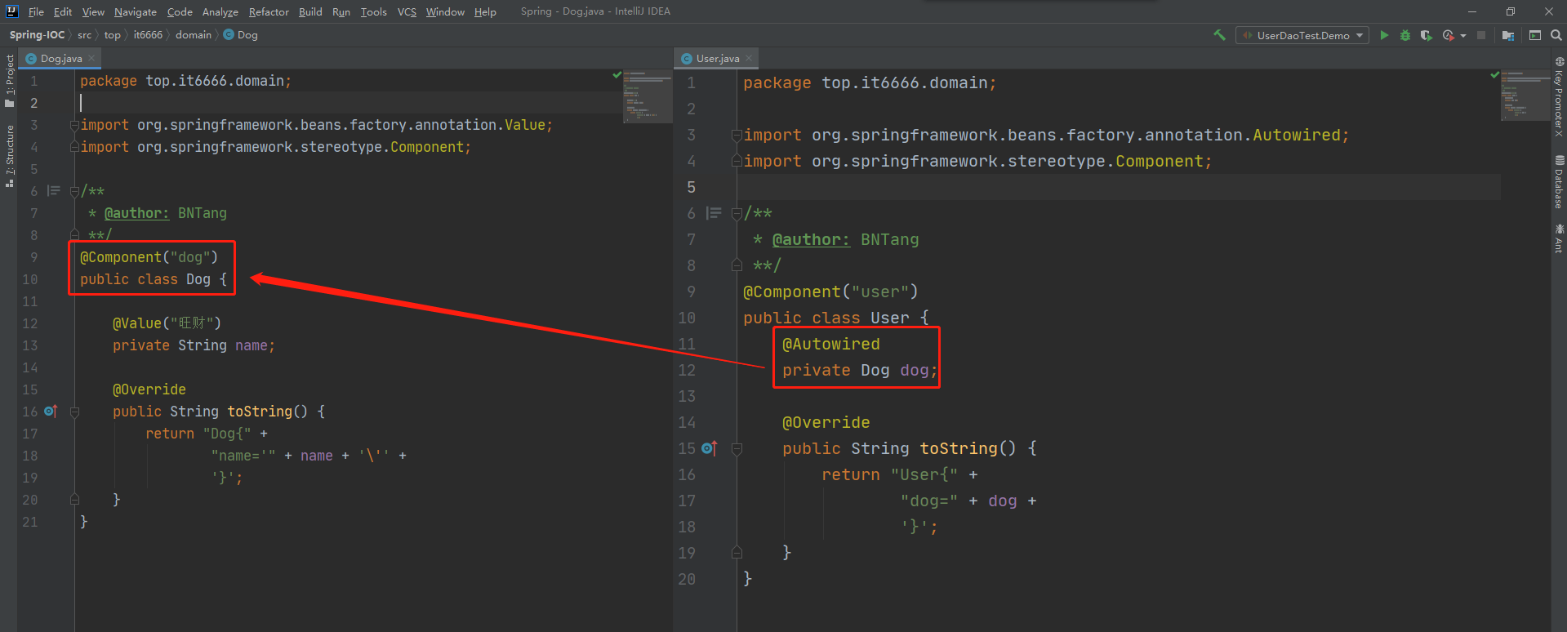Toggle rendered doc icon in Dog.java gutter

point(54,191)
